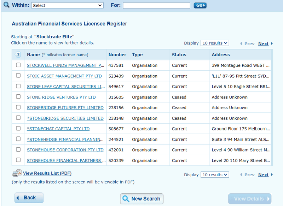Click licence number 238148

click(x=116, y=118)
